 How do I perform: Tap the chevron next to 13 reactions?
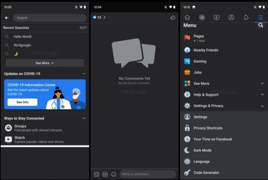coord(104,18)
